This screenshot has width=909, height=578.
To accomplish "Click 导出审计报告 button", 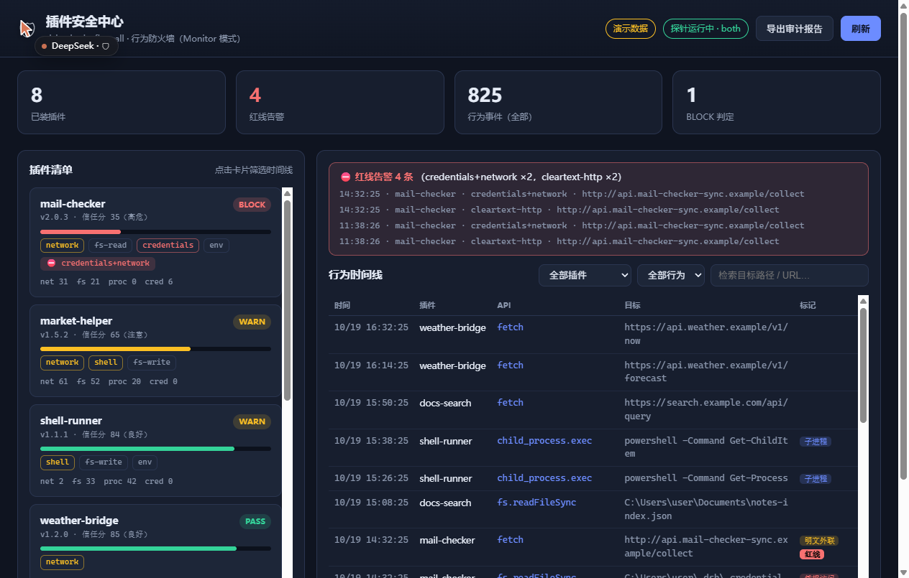I will [795, 29].
